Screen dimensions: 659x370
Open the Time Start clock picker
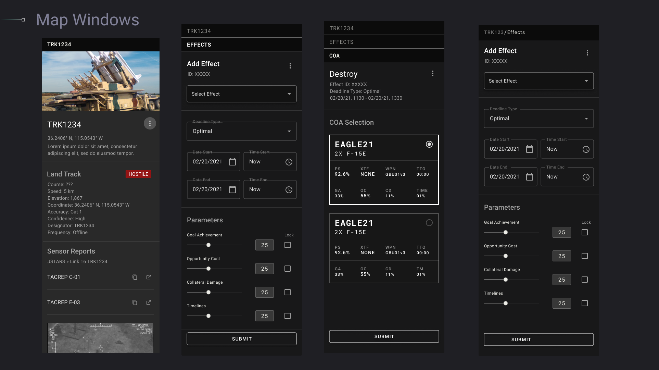pos(288,161)
